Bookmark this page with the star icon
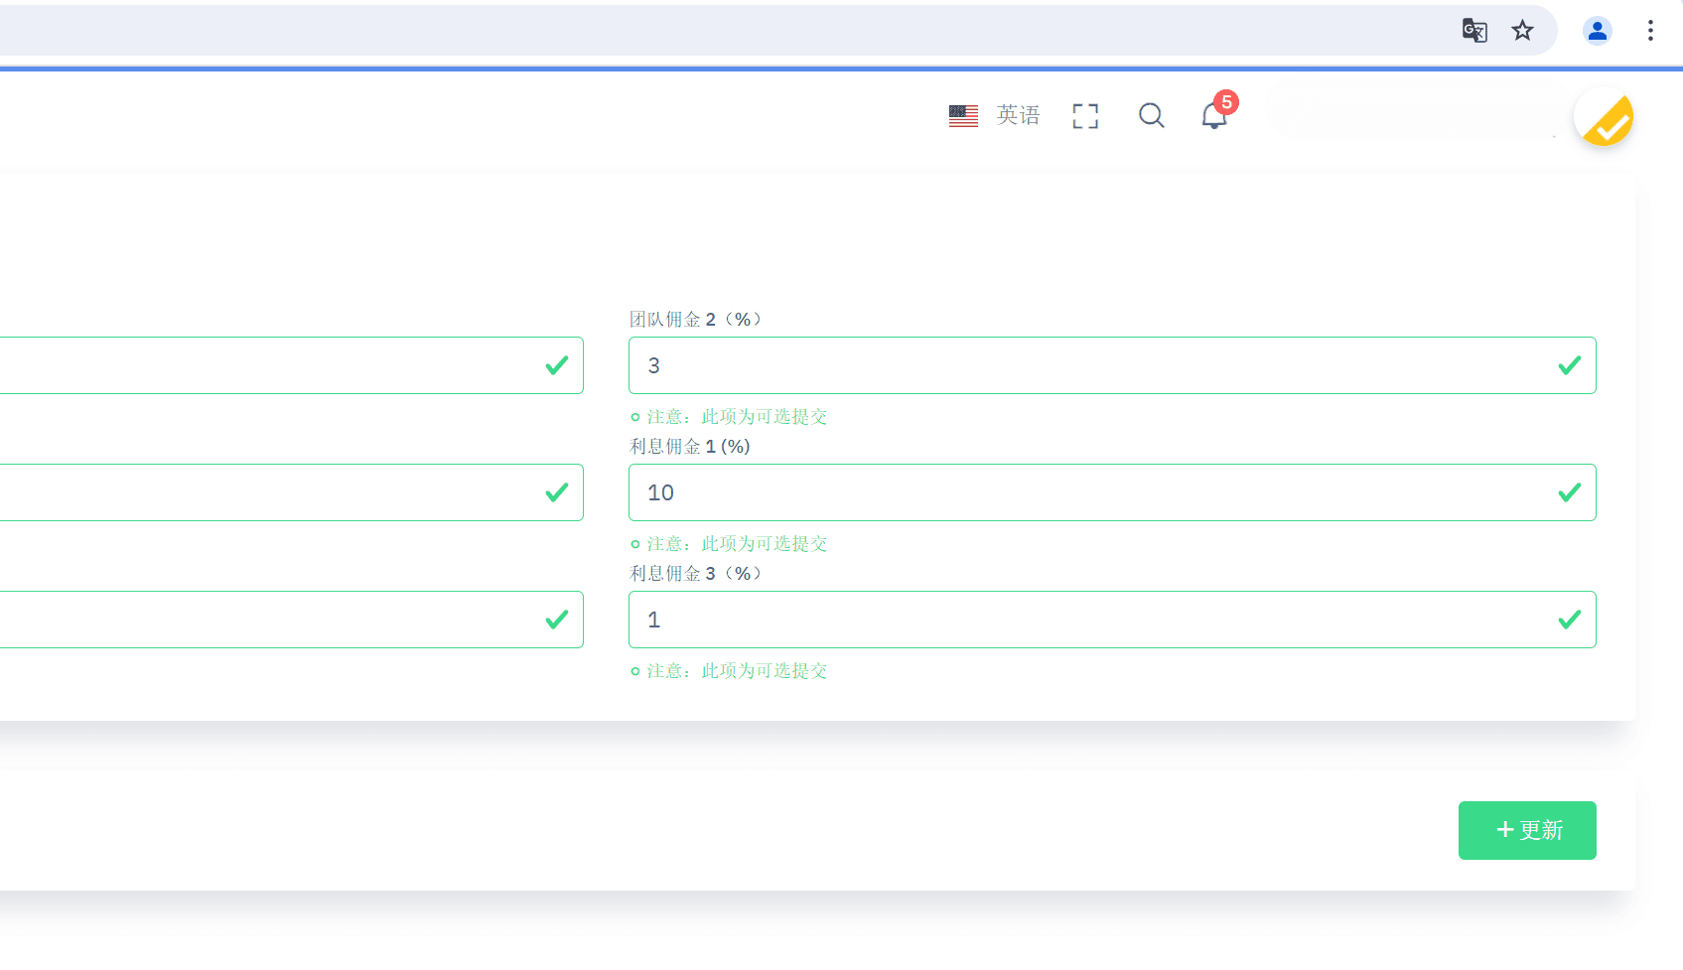The image size is (1683, 970). pyautogui.click(x=1522, y=31)
